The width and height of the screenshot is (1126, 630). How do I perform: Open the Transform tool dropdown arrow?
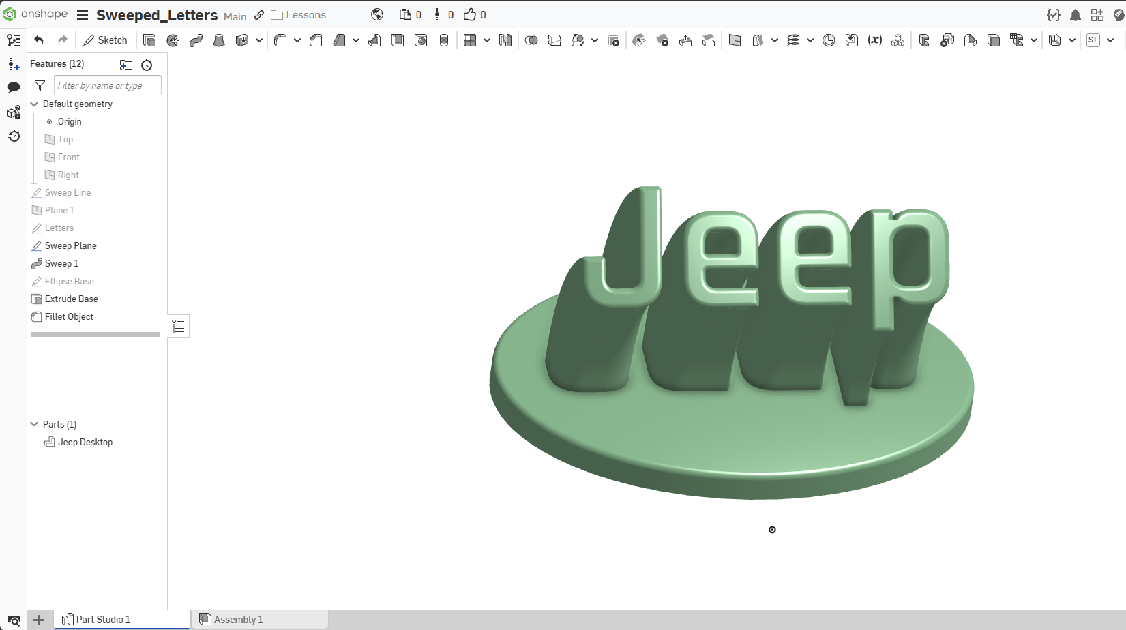(595, 40)
